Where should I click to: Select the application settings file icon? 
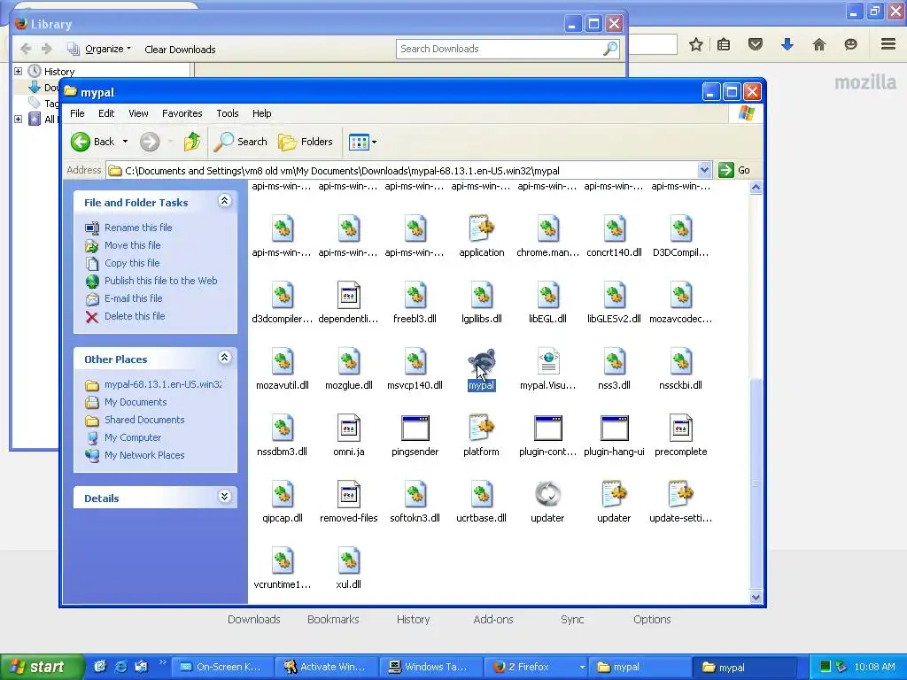click(x=481, y=229)
